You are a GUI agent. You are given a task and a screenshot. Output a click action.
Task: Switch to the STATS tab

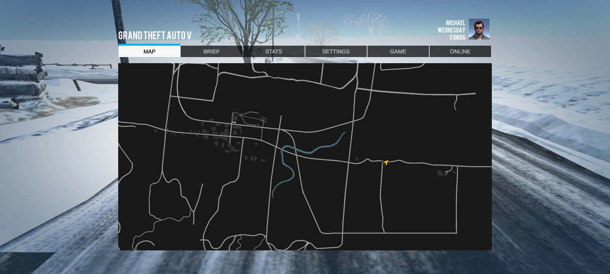pos(274,51)
